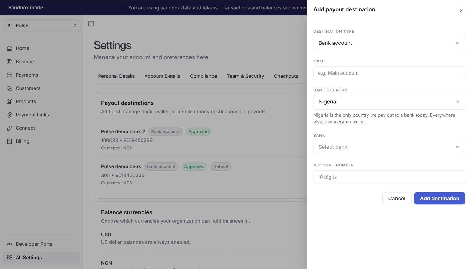Click account details 305 • 9018450336
Screen dimensions: 472x269
pos(123,175)
